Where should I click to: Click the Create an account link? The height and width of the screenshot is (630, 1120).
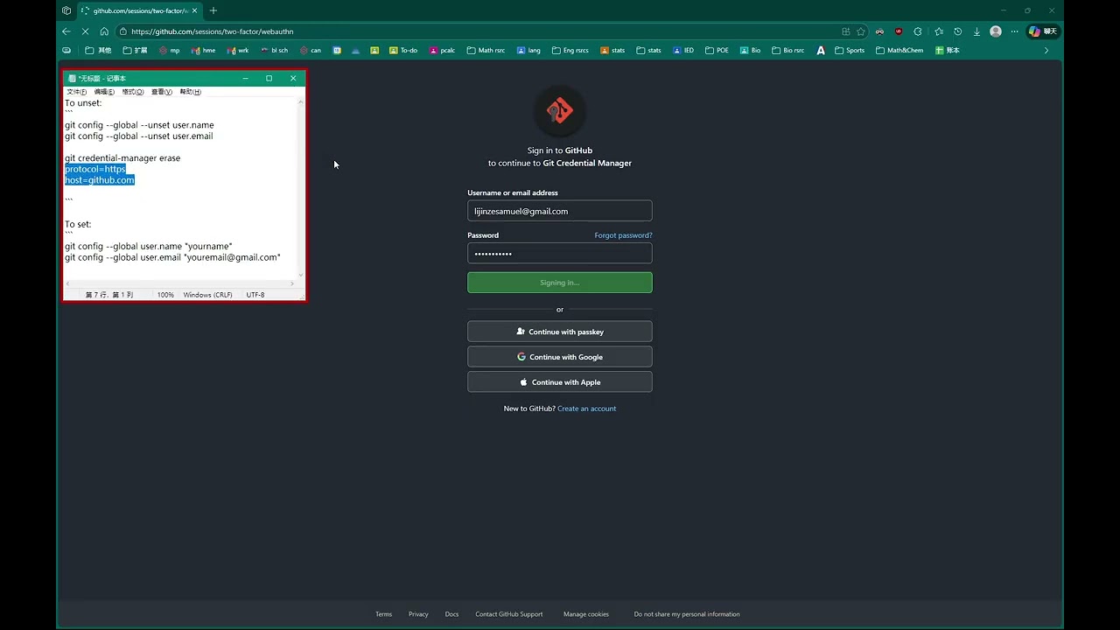click(x=586, y=409)
